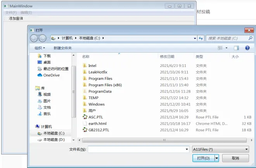The width and height of the screenshot is (256, 168).
Task: Click the 计算机 breadcrumb segment
Action: pyautogui.click(x=67, y=38)
